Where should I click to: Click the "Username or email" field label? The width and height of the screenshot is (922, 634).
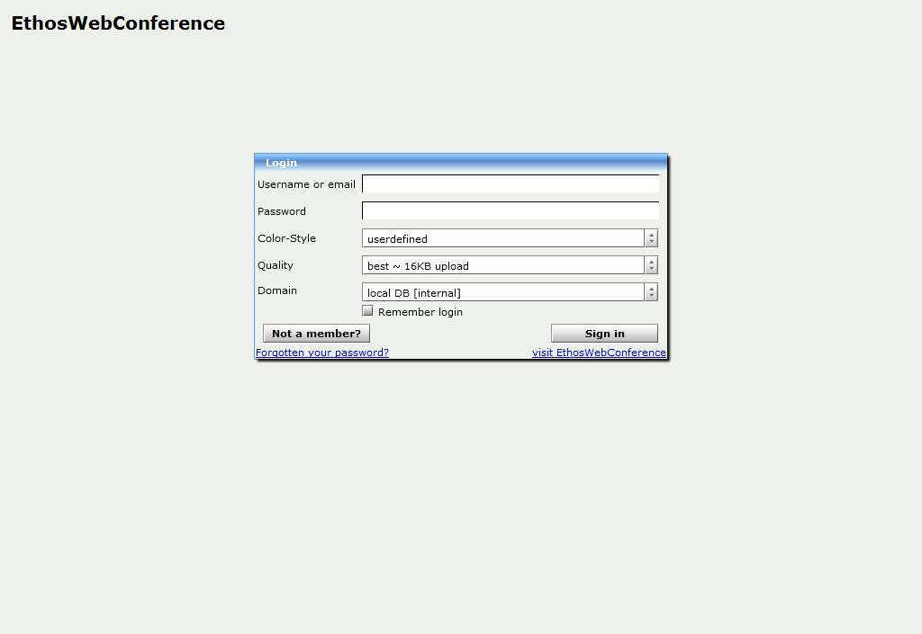pyautogui.click(x=306, y=184)
